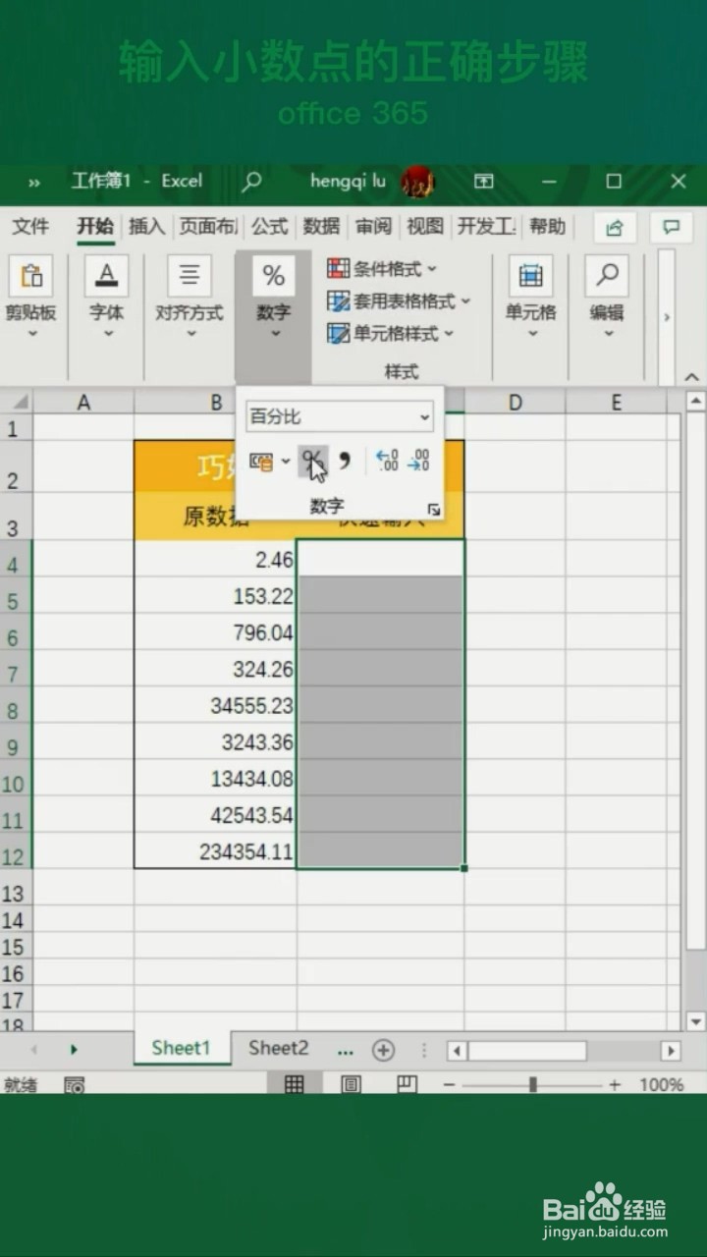Image resolution: width=707 pixels, height=1257 pixels.
Task: Click the title bar search icon
Action: coord(252,181)
